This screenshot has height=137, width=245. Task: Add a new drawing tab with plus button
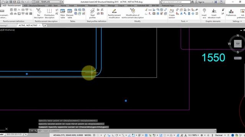click(45, 25)
